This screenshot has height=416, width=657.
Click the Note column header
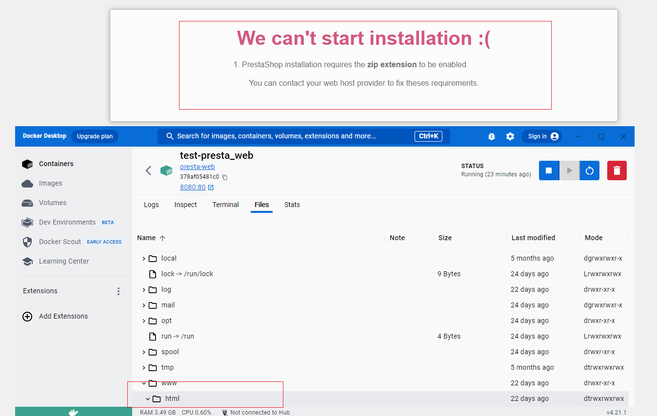click(397, 238)
